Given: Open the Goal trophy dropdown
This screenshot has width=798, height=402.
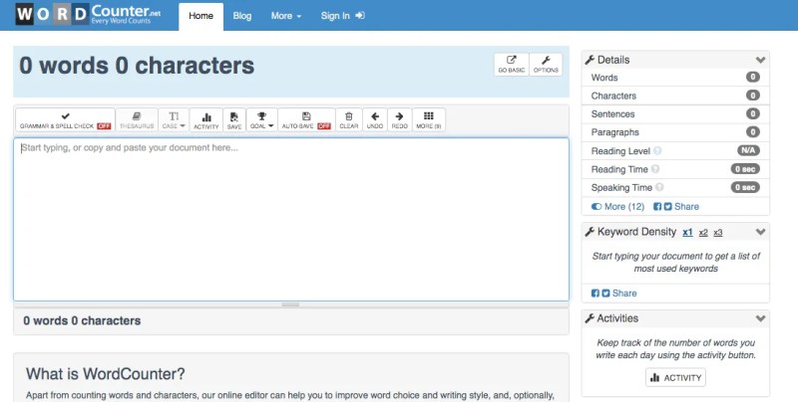Looking at the screenshot, I should click(261, 119).
